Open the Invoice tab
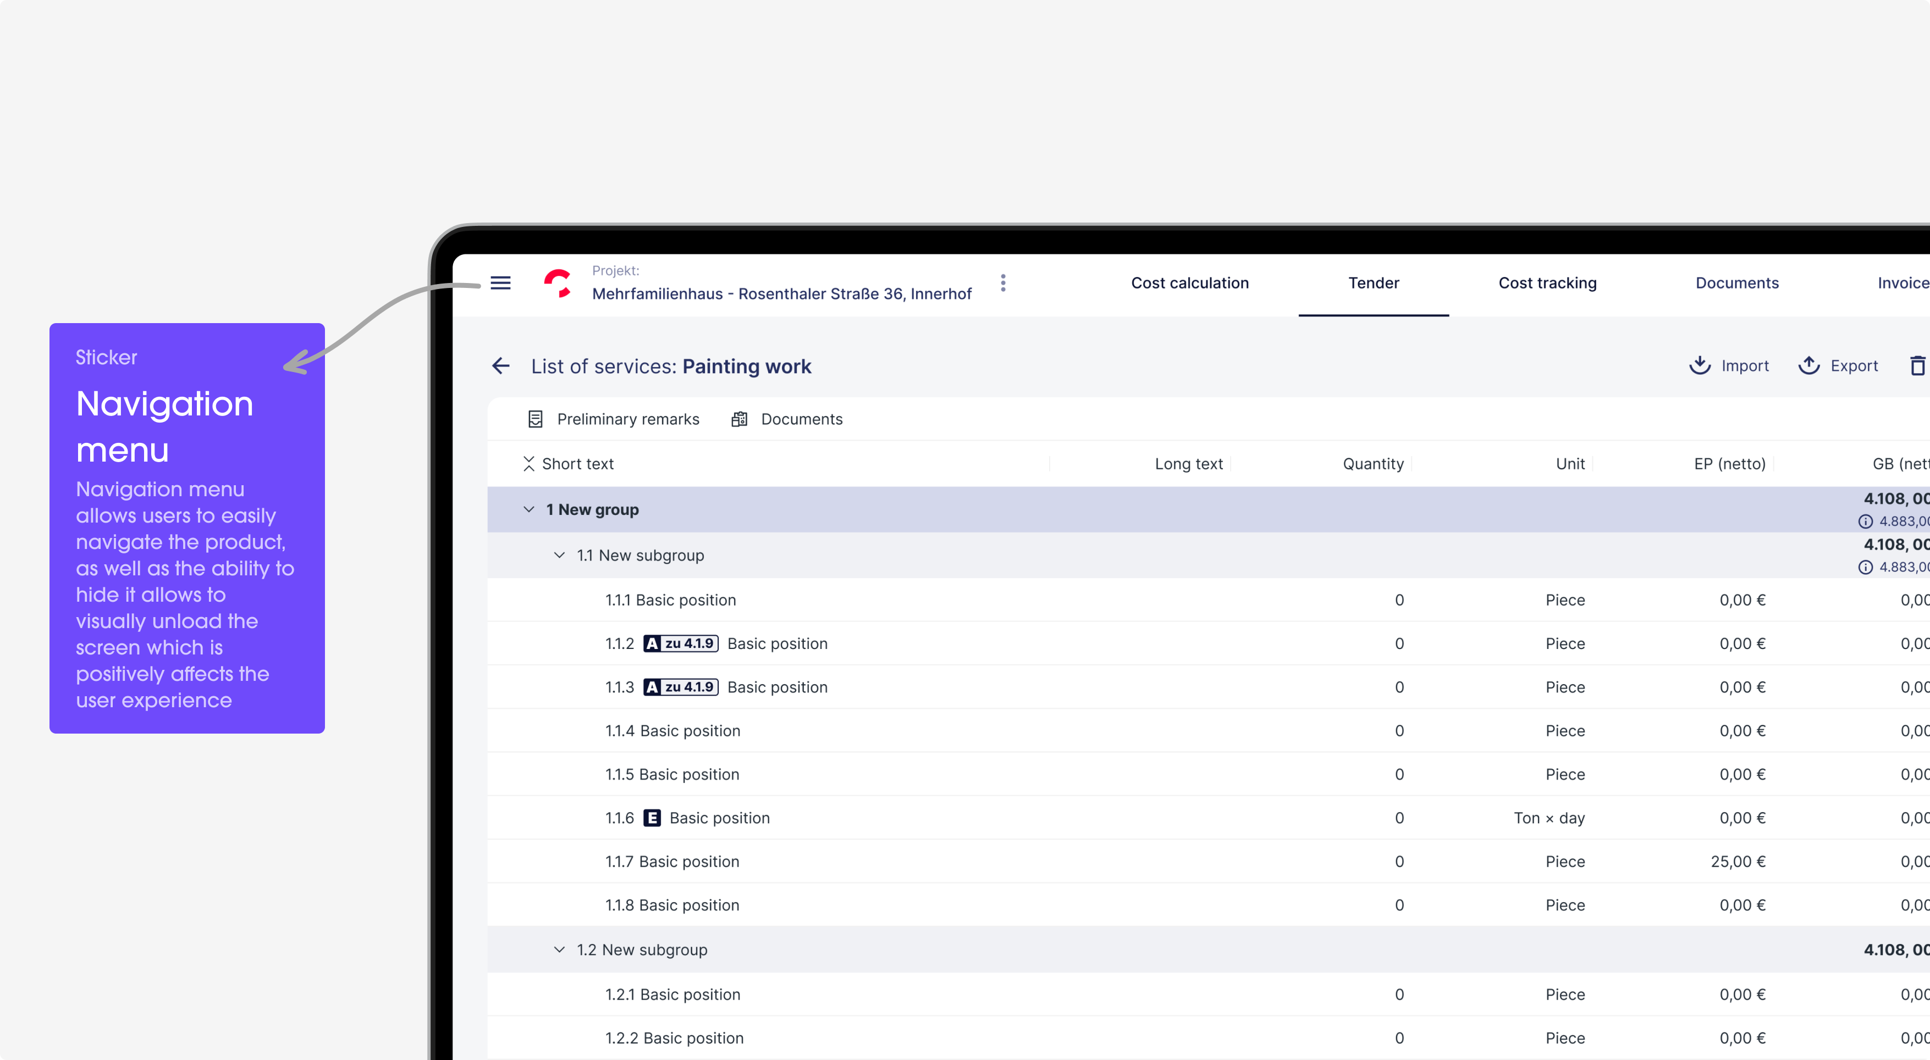This screenshot has height=1060, width=1930. coord(1903,283)
